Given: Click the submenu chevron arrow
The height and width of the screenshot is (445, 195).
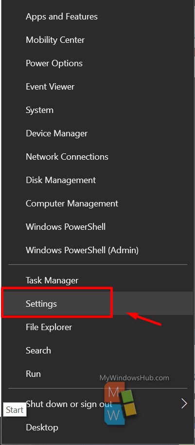Looking at the screenshot, I should [x=184, y=403].
